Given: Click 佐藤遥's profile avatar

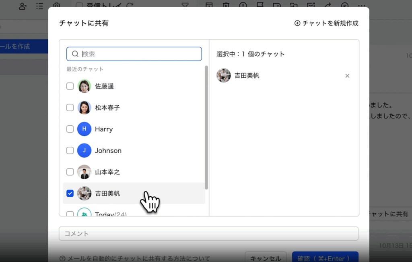Looking at the screenshot, I should pyautogui.click(x=84, y=86).
